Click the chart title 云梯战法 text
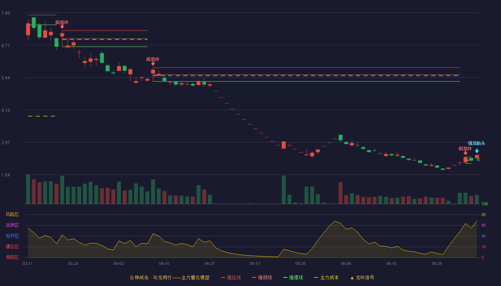The width and height of the screenshot is (501, 286). pyautogui.click(x=139, y=277)
